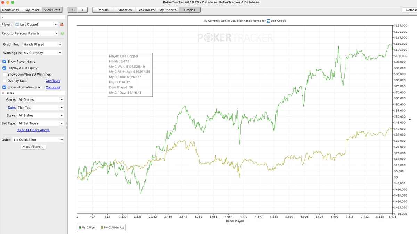Enable Showdown/Non SD Winnings checkbox
This screenshot has width=417, height=234.
coord(4,74)
